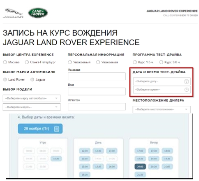Choose the Курс 3.0 ч. program
The image size is (199, 181).
(161, 62)
